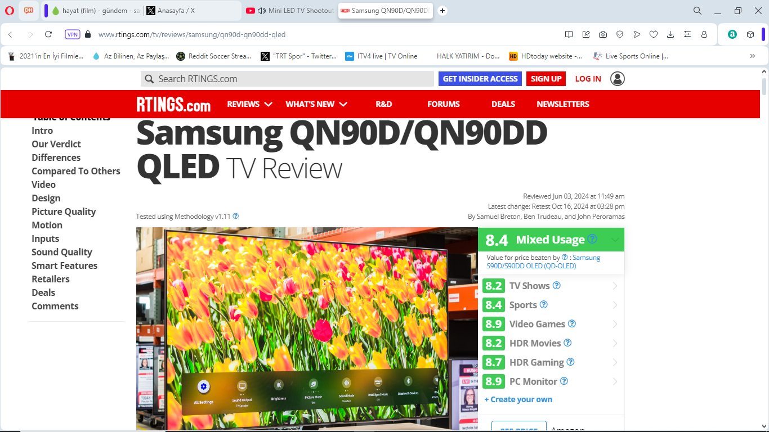The width and height of the screenshot is (769, 432).
Task: Open 'Reddit Soccer Strea...' bookmark
Action: [214, 56]
